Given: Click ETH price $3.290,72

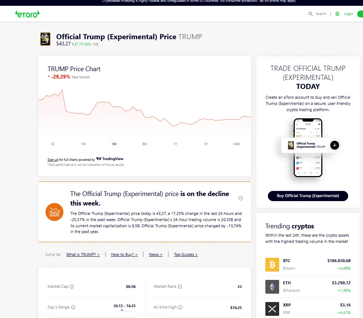Looking at the screenshot, I should 341,283.
